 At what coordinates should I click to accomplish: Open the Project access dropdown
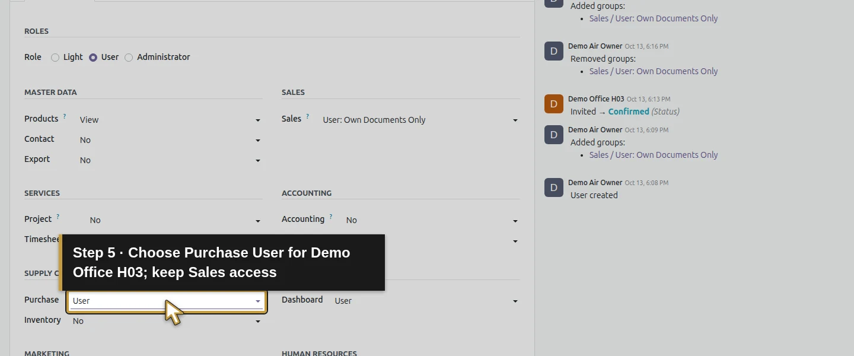[x=175, y=220]
